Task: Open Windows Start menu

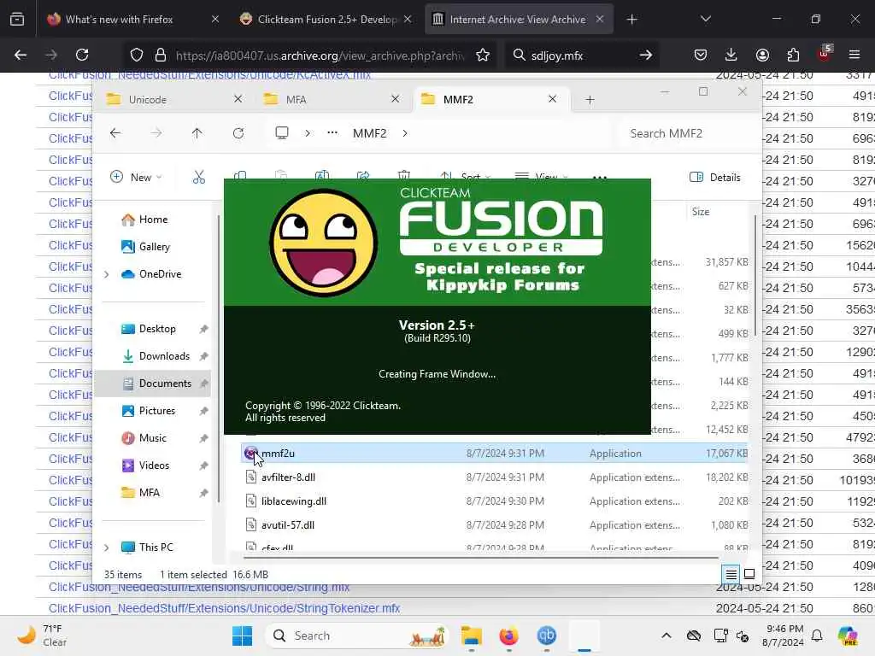Action: point(242,635)
